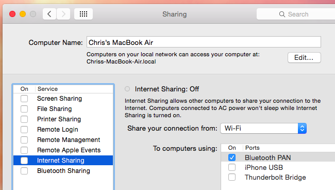Turn on the Internet Sharing checkbox
The width and height of the screenshot is (335, 190).
[x=24, y=161]
